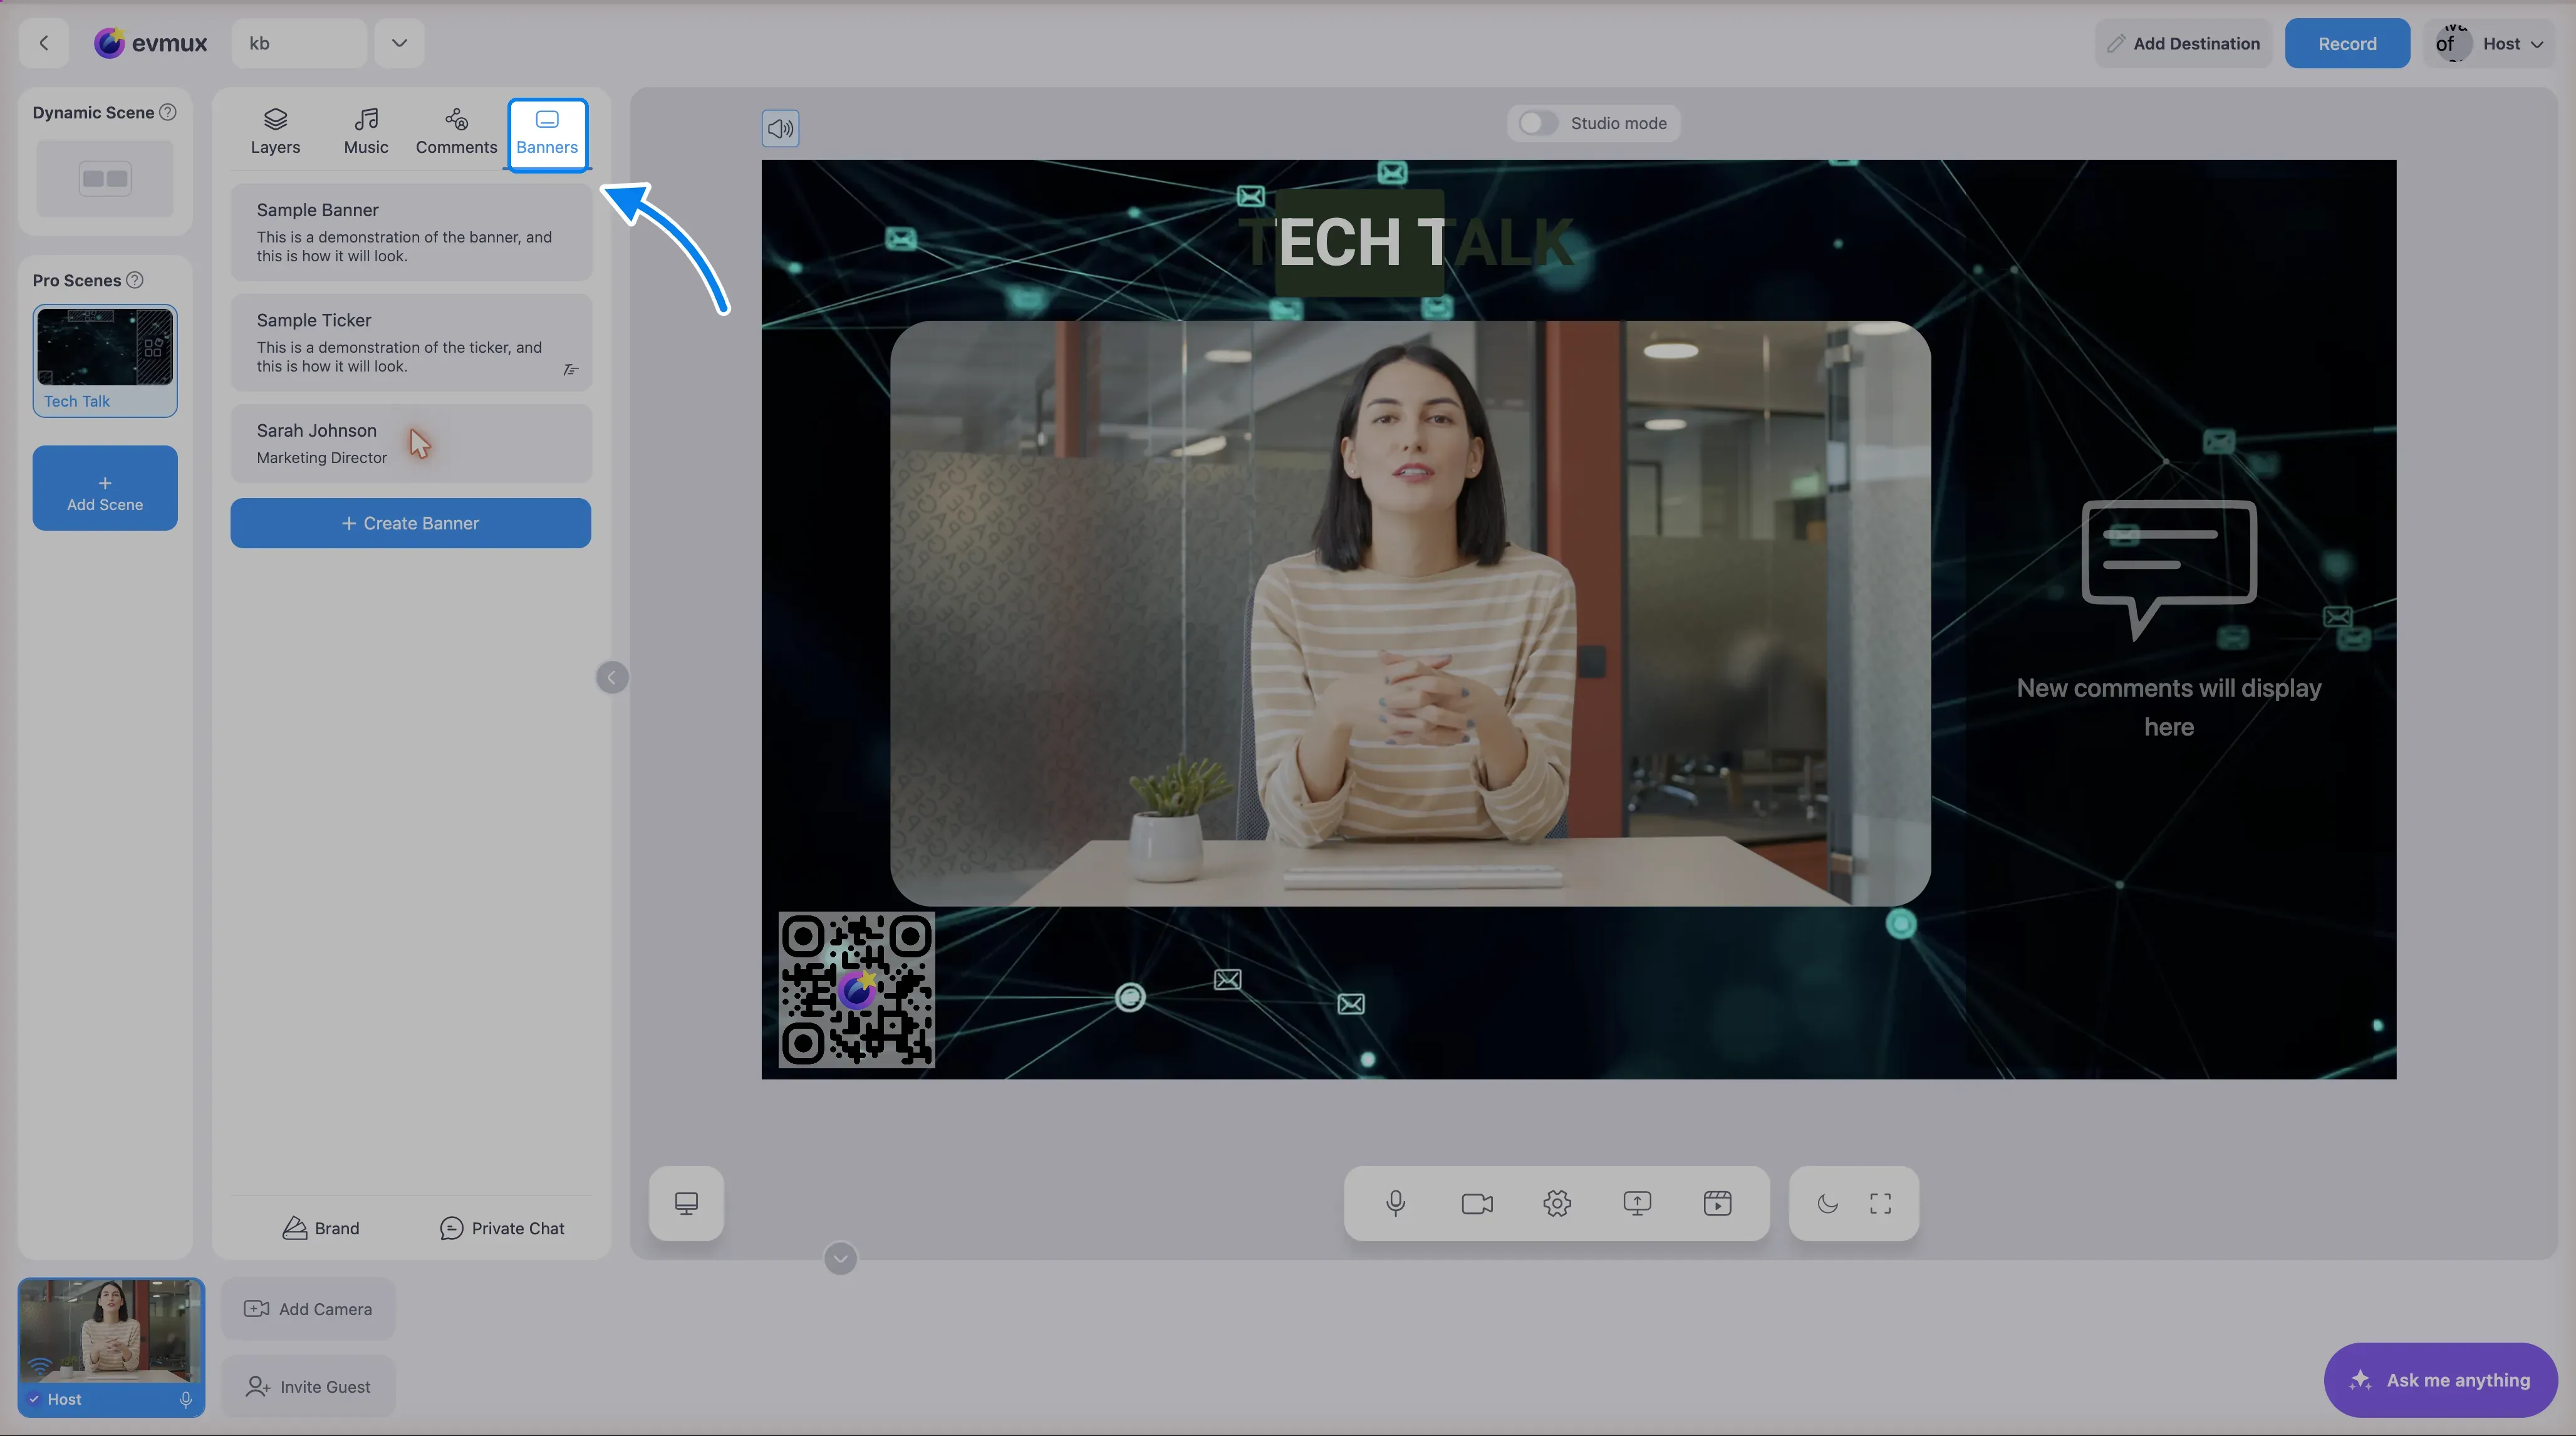Open the monitor display button below the canvas
Viewport: 2576px width, 1436px height.
[x=686, y=1203]
